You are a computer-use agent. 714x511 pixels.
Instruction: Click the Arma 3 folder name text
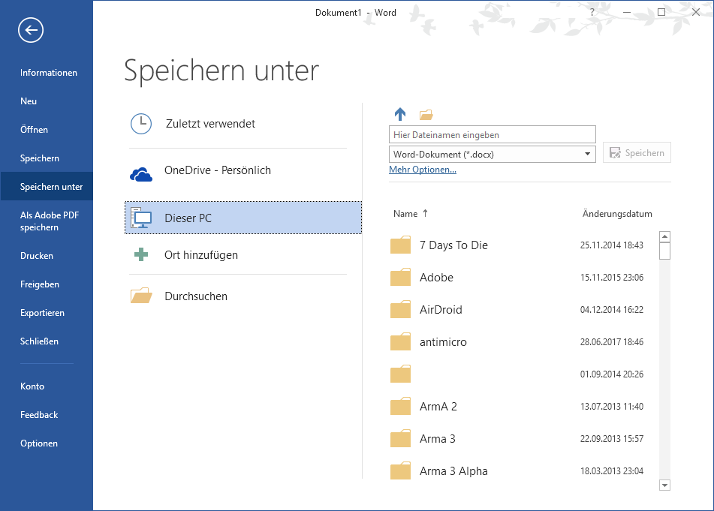(x=438, y=439)
